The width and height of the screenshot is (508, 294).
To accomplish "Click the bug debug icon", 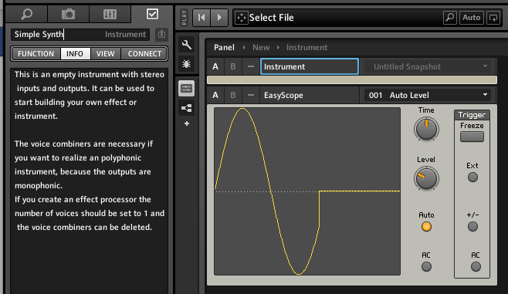I will tap(186, 64).
